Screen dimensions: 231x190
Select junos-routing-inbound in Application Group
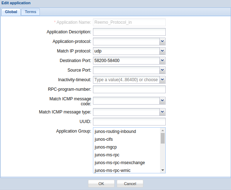(x=115, y=132)
